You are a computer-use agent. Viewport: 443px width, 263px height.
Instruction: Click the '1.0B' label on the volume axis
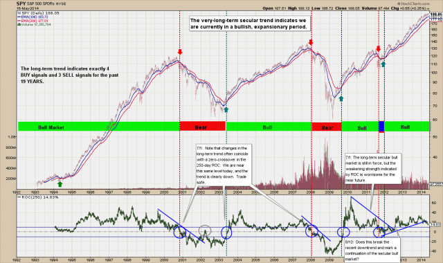[12, 137]
